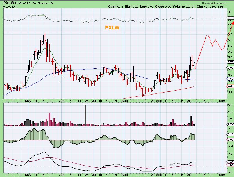Click the '-0.2' money flow axis label
This screenshot has width=234, height=177.
tap(230, 145)
